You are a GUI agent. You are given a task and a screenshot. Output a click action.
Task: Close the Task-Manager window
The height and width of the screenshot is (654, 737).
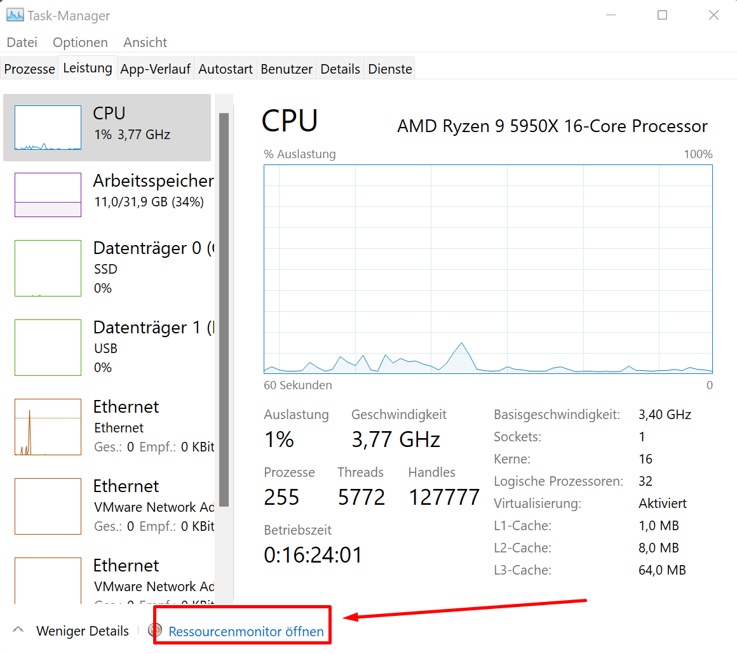pyautogui.click(x=713, y=15)
